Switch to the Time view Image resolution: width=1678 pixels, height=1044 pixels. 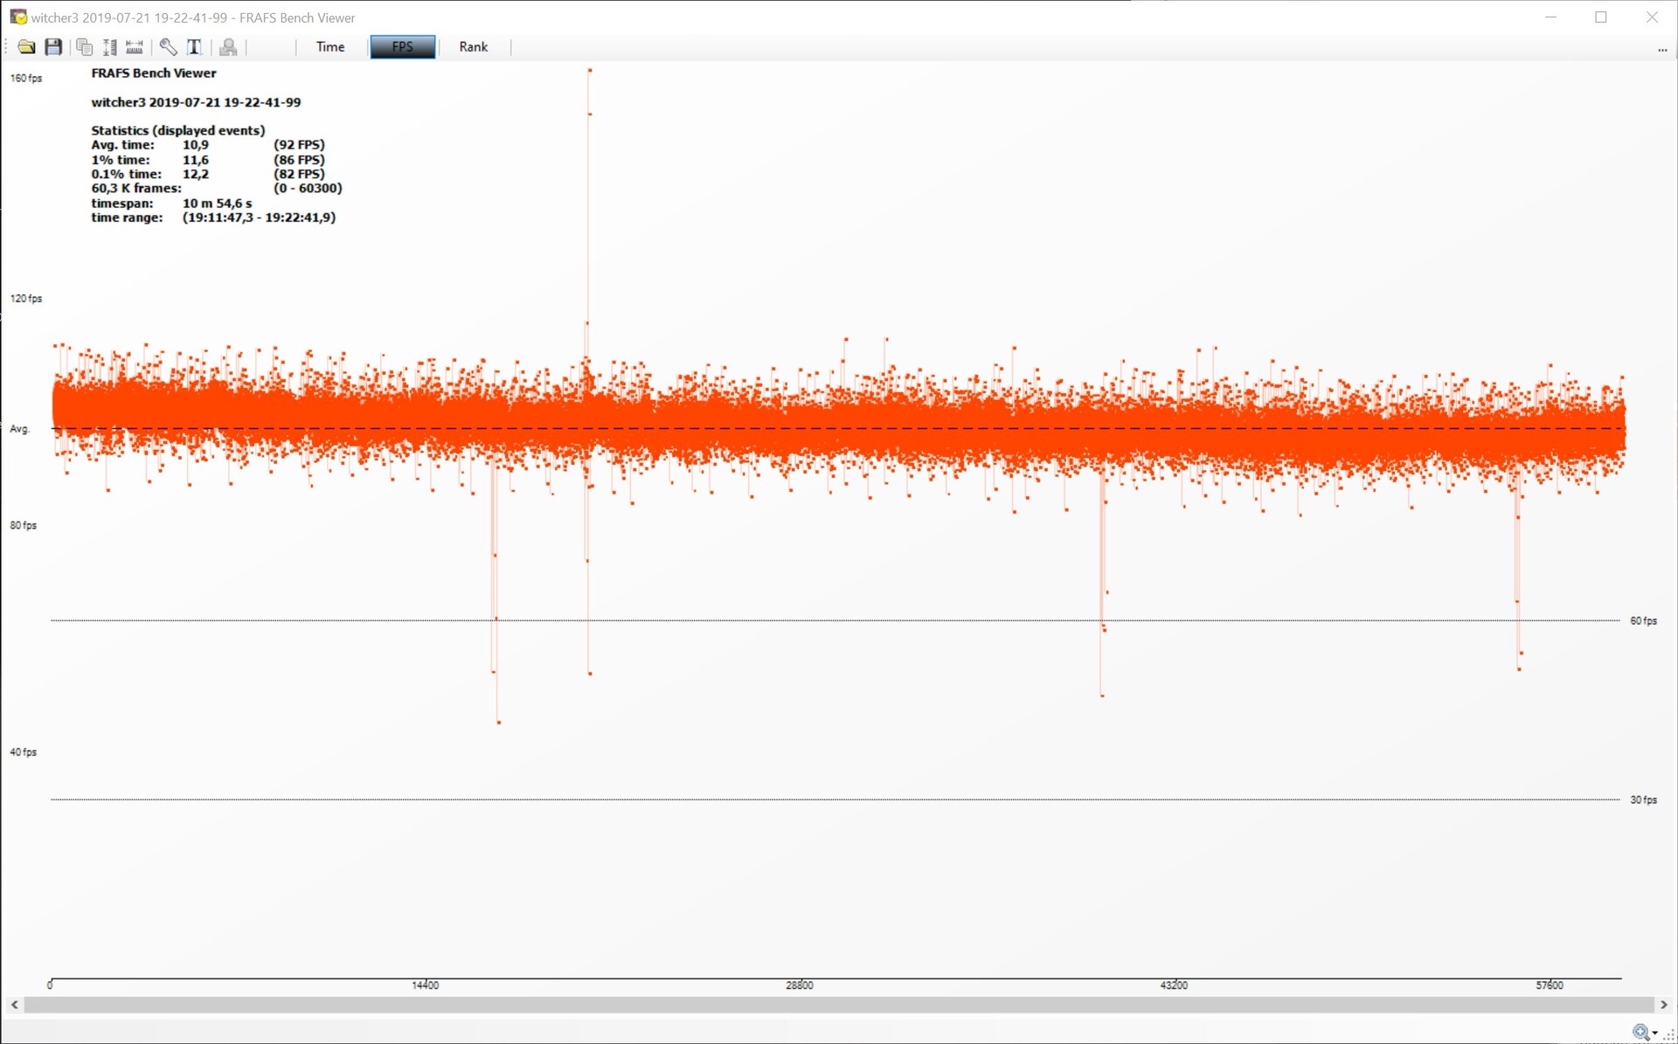click(329, 47)
